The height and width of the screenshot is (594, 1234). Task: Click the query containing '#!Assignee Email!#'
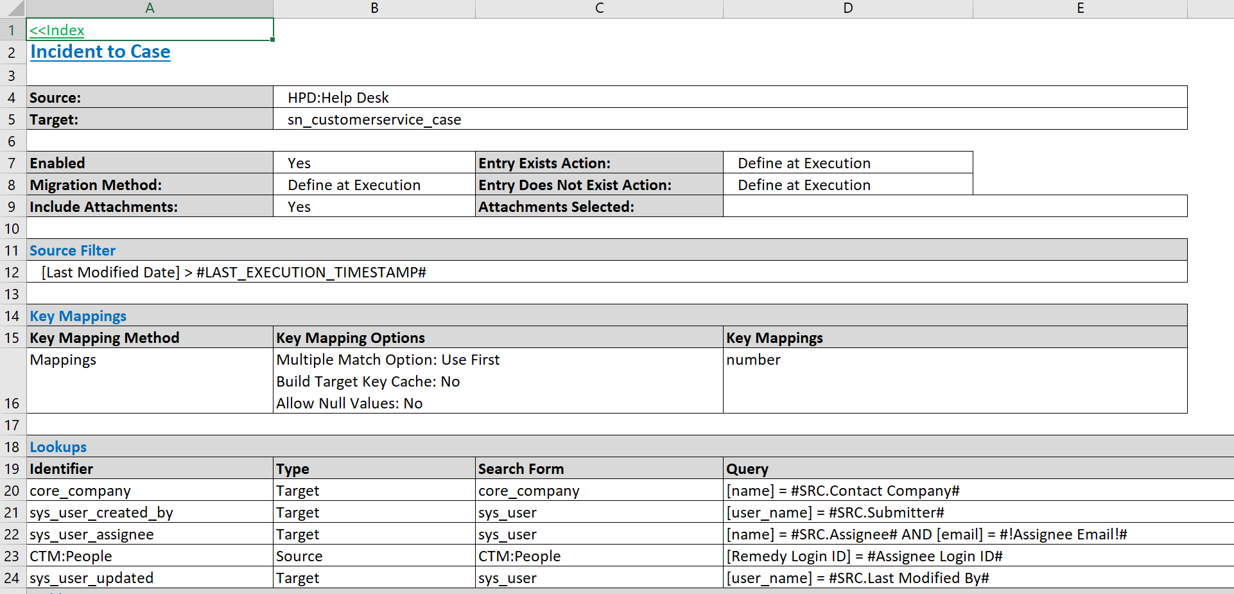(978, 534)
